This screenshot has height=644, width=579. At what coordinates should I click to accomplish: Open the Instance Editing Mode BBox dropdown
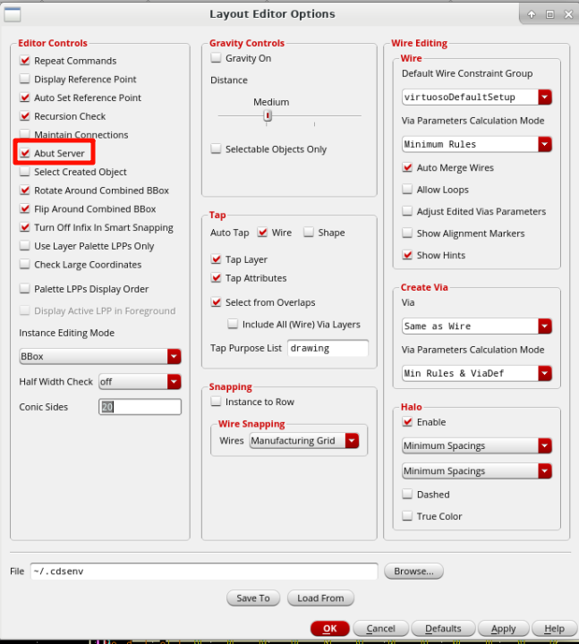pos(100,357)
